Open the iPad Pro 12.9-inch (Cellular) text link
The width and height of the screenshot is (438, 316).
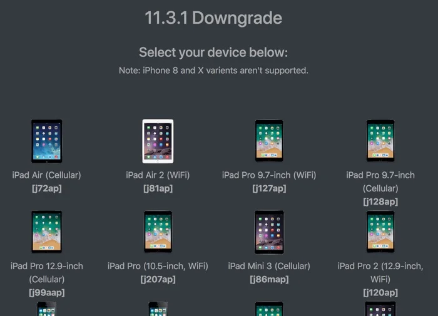(x=47, y=272)
